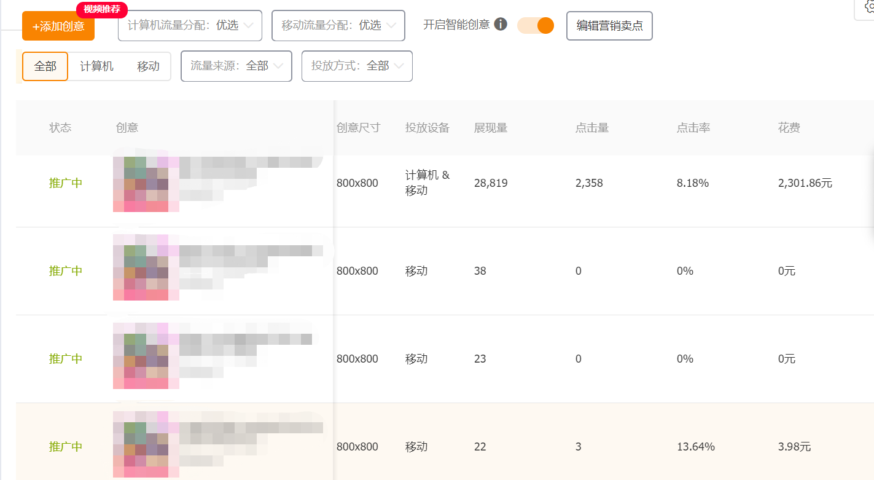This screenshot has width=874, height=480.
Task: Select the 全部 tab
Action: pyautogui.click(x=45, y=66)
